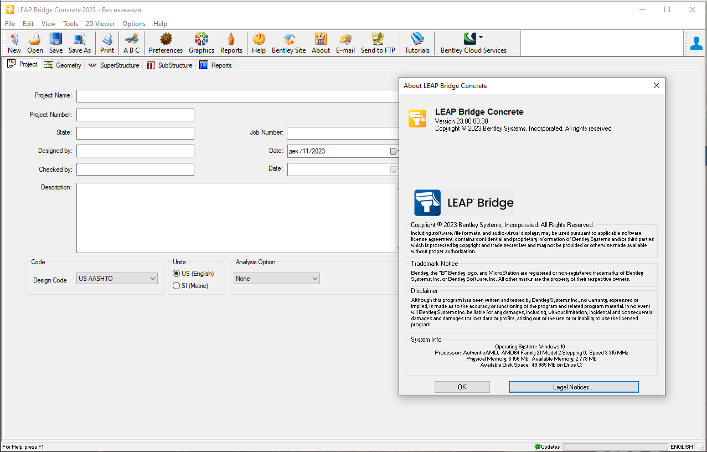Switch to the Project tab
Screen dimensions: 707x452
22,64
